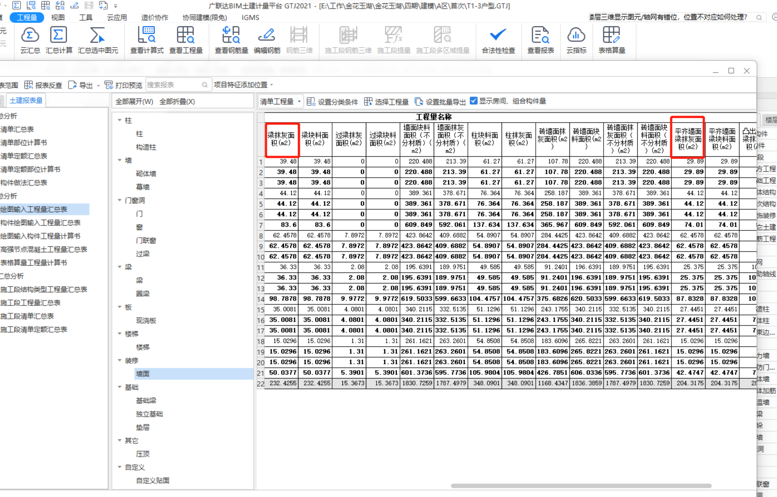Viewport: 777px width, 497px height.
Task: Click the horizontal scrollbar of the table
Action: [581, 486]
